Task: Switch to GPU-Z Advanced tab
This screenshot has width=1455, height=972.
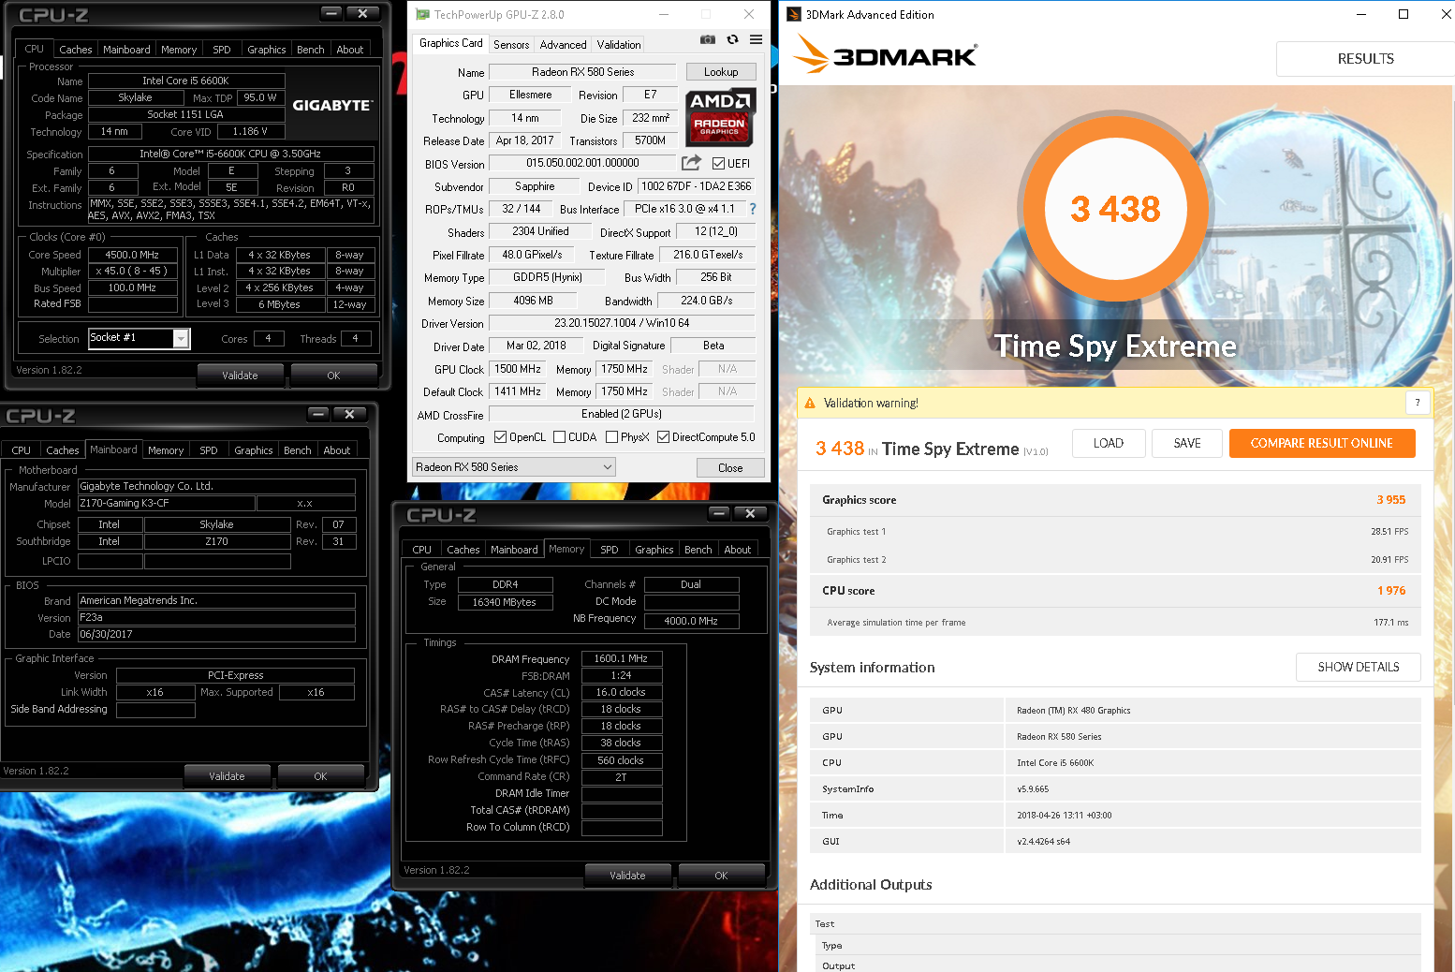Action: pos(563,44)
